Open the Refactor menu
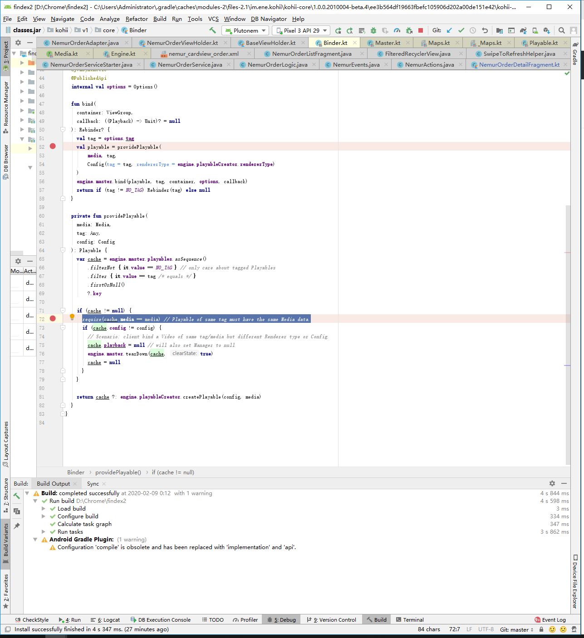 (x=137, y=19)
